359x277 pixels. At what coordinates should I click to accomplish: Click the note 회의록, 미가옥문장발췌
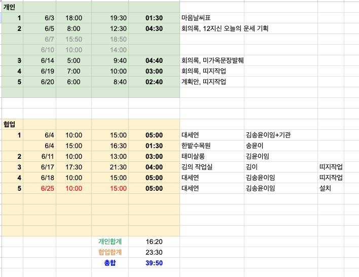(x=212, y=60)
